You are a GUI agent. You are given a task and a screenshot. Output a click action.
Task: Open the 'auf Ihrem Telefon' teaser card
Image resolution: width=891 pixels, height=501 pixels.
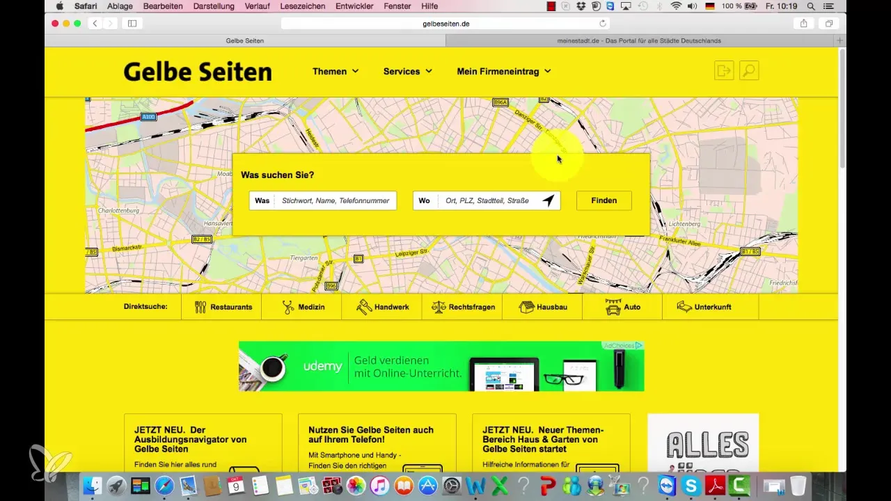coord(377,443)
